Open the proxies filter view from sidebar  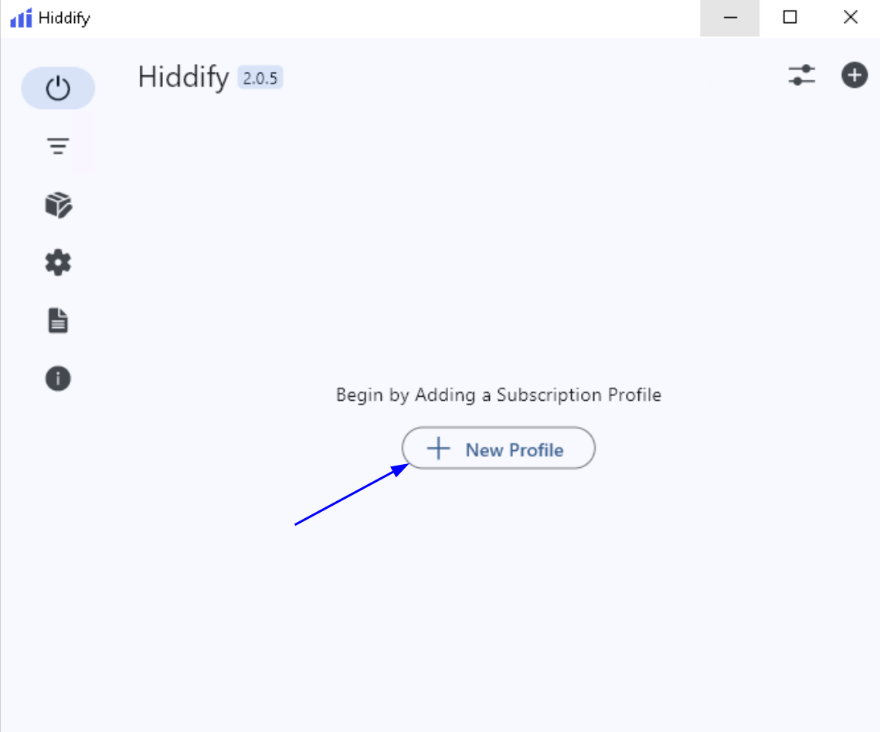click(58, 146)
